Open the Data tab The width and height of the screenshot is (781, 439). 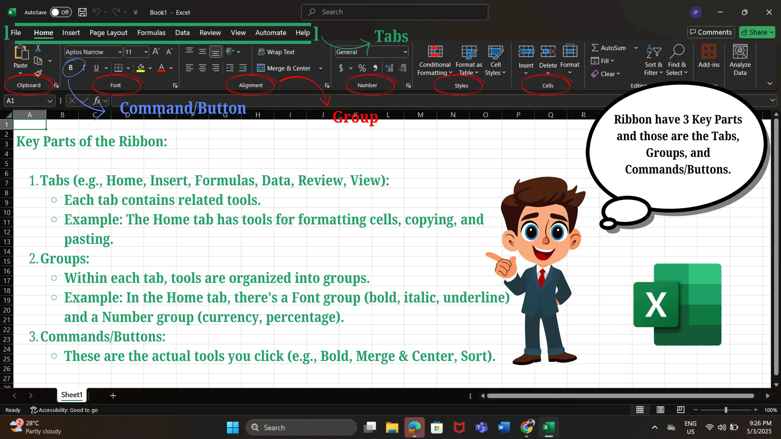coord(182,32)
